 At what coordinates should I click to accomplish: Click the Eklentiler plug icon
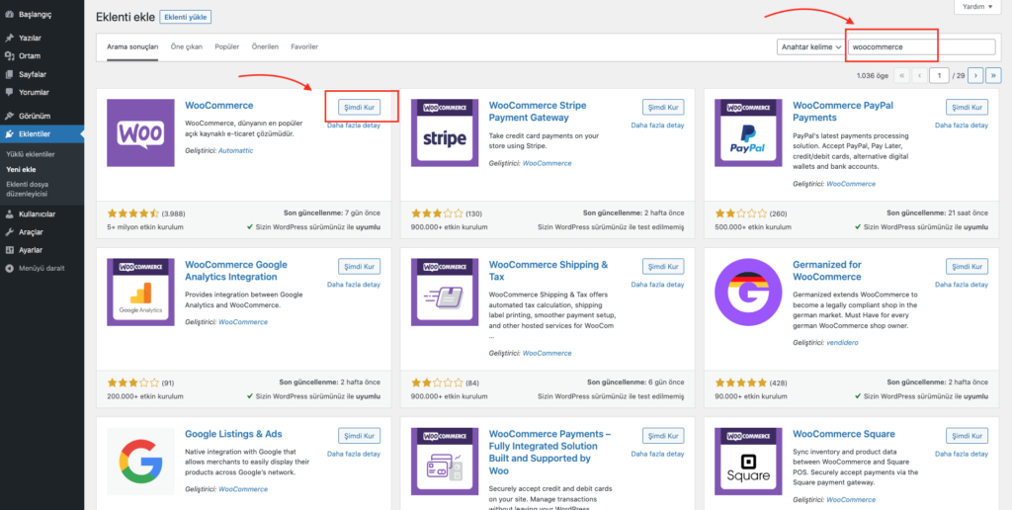coord(9,134)
